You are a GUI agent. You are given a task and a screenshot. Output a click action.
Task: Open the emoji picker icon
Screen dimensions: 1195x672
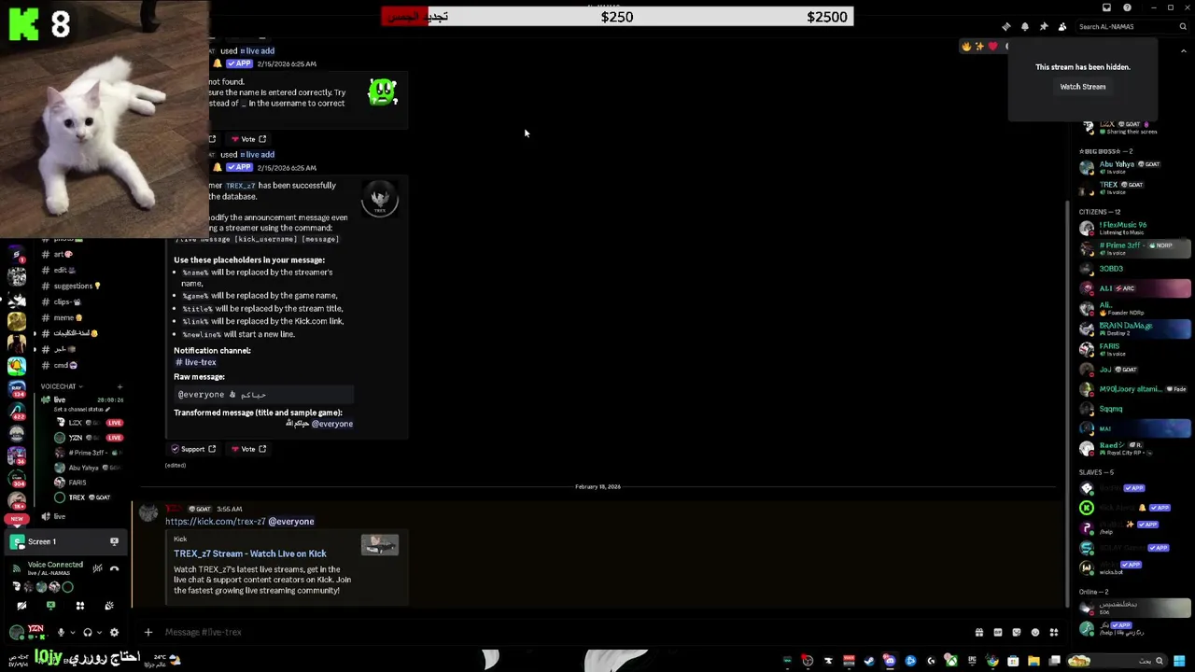click(x=1034, y=632)
